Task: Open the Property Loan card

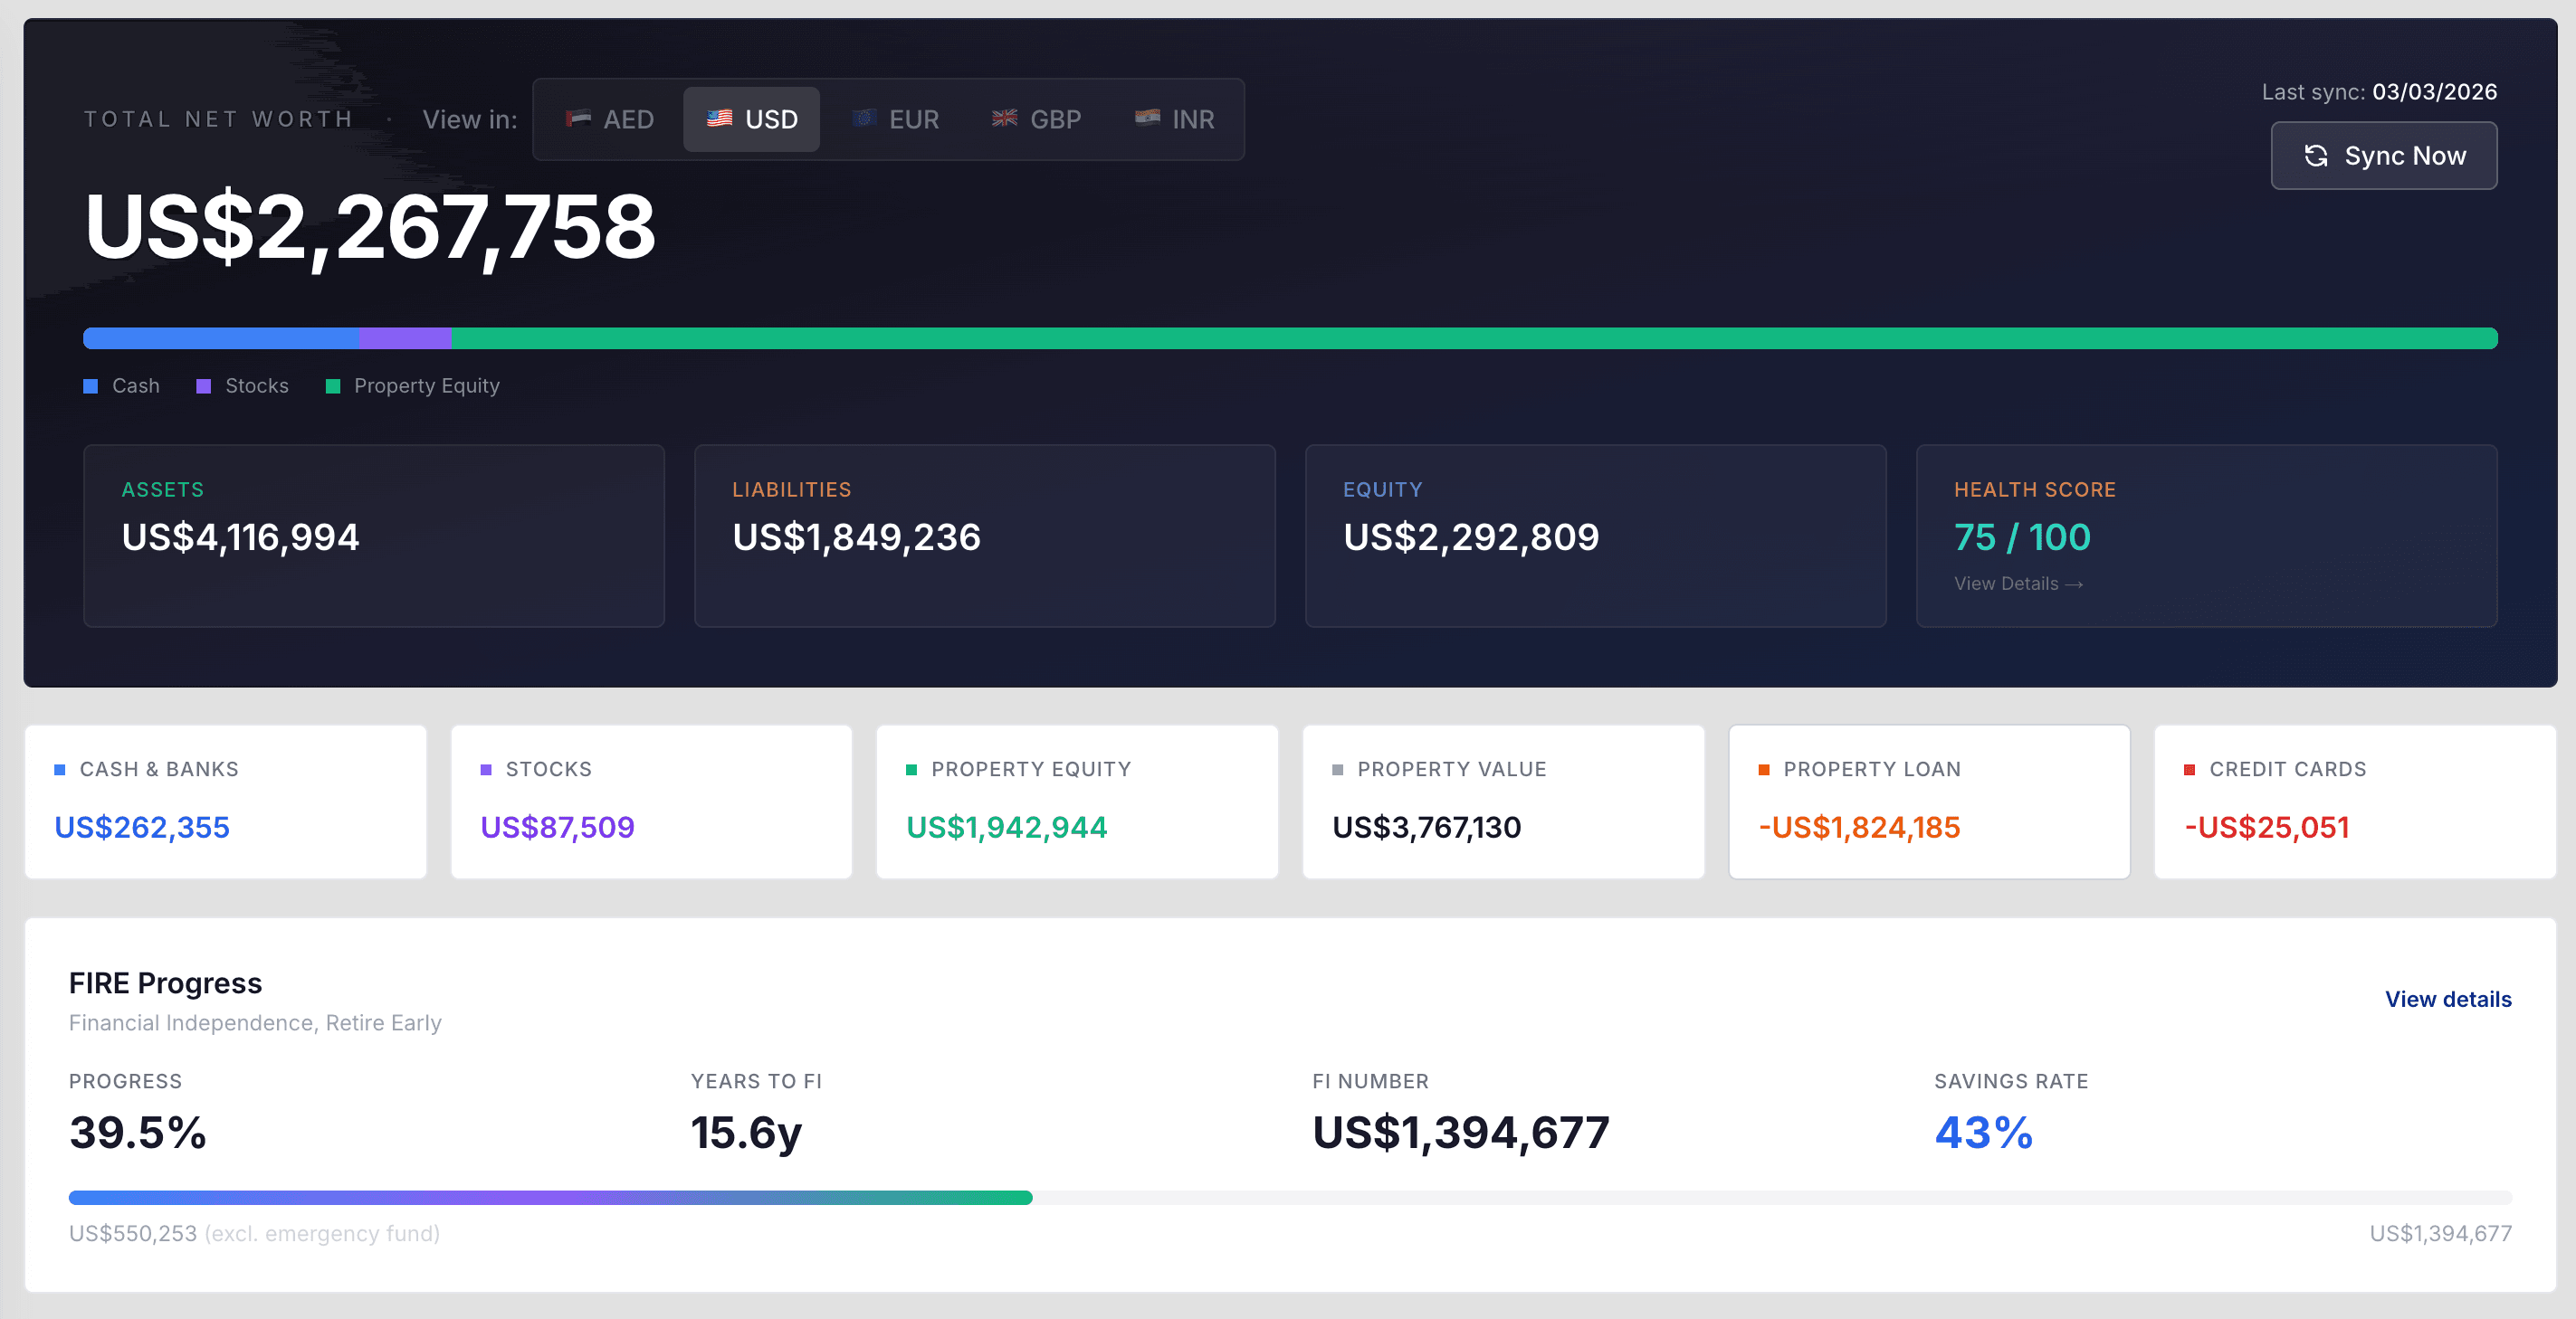Action: (1928, 802)
